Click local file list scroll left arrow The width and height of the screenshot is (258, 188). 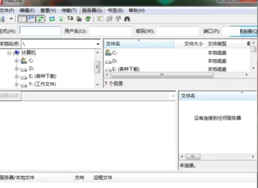[107, 75]
